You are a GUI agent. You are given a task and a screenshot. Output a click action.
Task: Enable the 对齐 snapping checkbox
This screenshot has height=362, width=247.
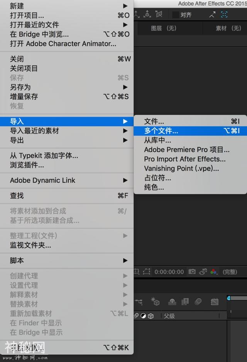176,15
